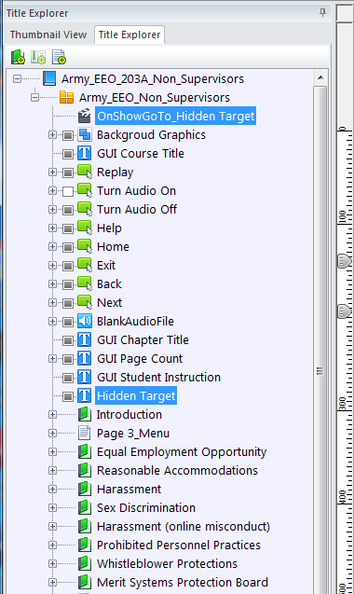Toggle visibility checkbox for Hidden Target

[x=68, y=396]
